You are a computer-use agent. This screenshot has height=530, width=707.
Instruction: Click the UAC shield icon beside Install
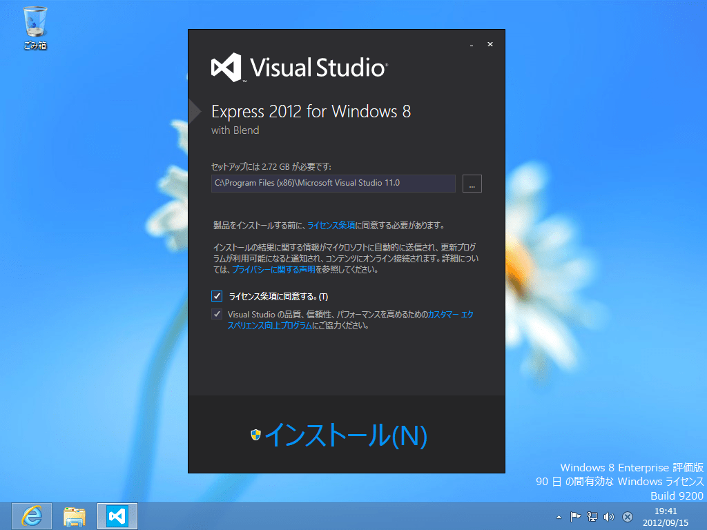tap(255, 435)
